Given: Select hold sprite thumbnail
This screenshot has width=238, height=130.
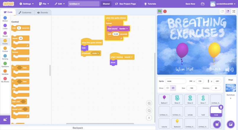Looking at the screenshot, I should point(203,111).
